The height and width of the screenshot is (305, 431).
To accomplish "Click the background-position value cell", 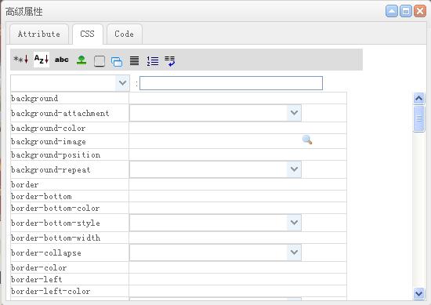I will click(x=237, y=154).
